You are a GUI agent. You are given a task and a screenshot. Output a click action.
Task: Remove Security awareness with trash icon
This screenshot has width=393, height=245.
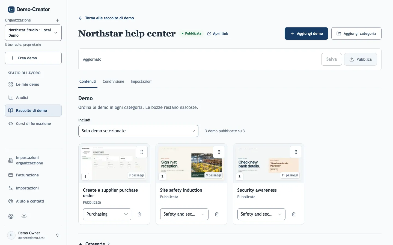coord(294,214)
